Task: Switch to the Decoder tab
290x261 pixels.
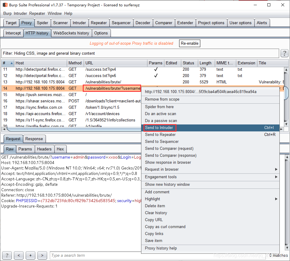Action: pos(143,23)
